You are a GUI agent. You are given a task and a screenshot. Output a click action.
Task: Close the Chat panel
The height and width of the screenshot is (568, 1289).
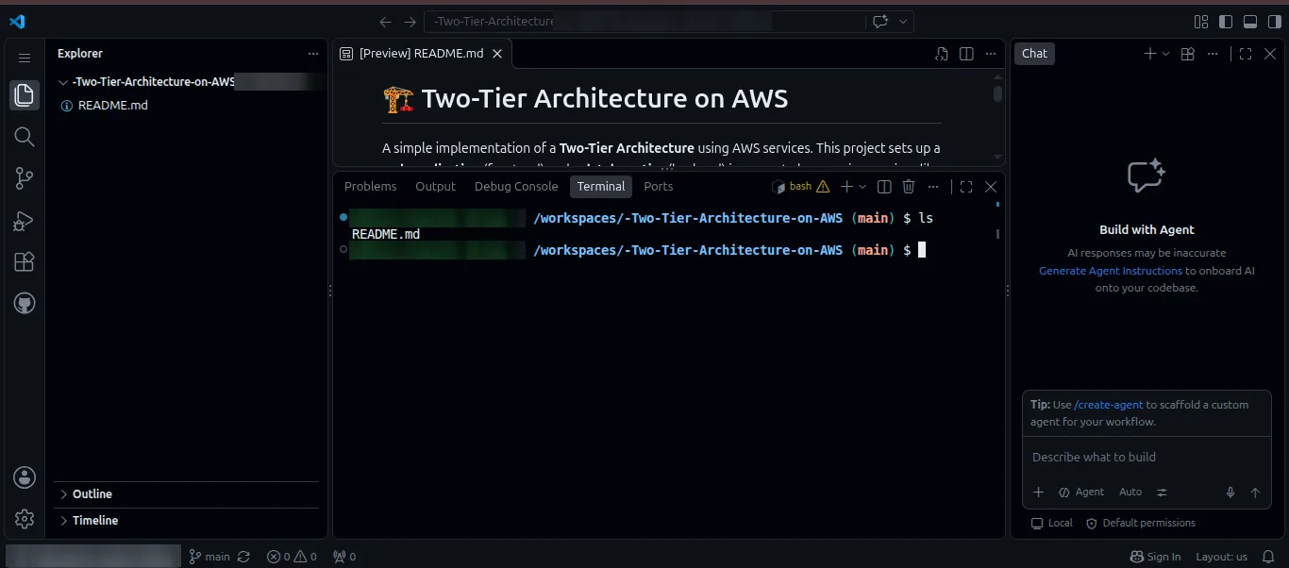point(1270,54)
